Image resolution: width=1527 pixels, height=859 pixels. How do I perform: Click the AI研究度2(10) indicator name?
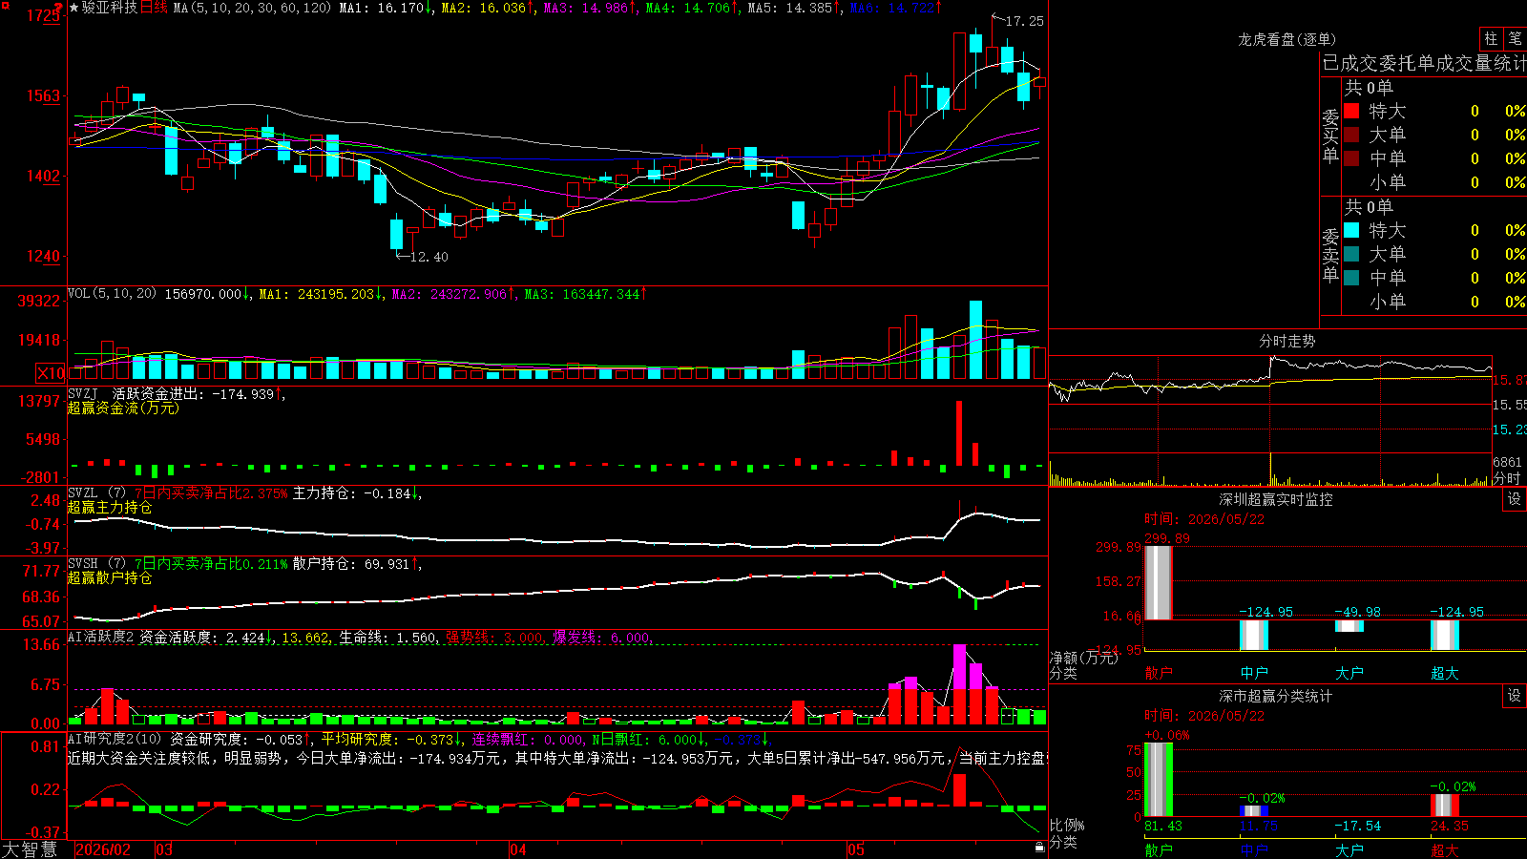pos(115,739)
